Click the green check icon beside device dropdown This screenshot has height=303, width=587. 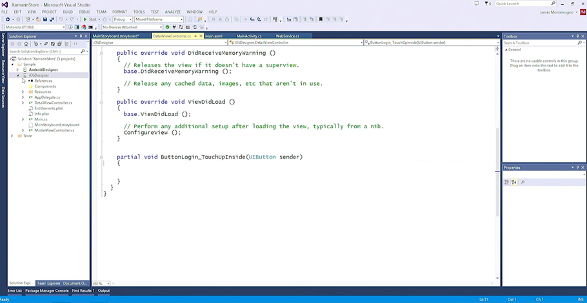[167, 27]
